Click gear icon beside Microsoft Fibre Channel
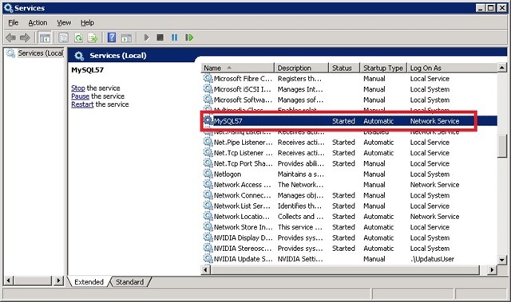This screenshot has width=511, height=302. tap(208, 78)
